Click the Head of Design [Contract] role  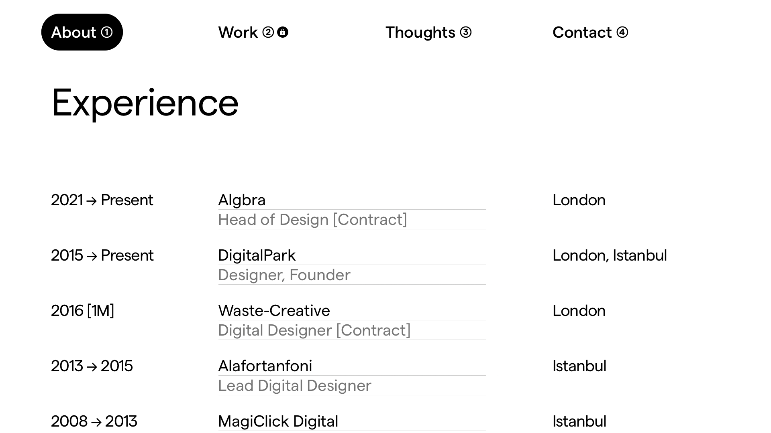point(312,219)
